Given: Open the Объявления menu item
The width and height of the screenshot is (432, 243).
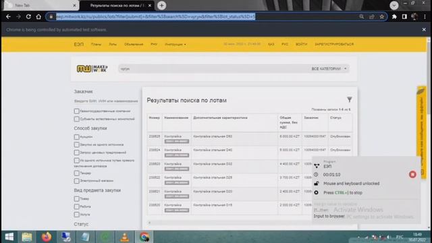Looking at the screenshot, I should click(134, 45).
